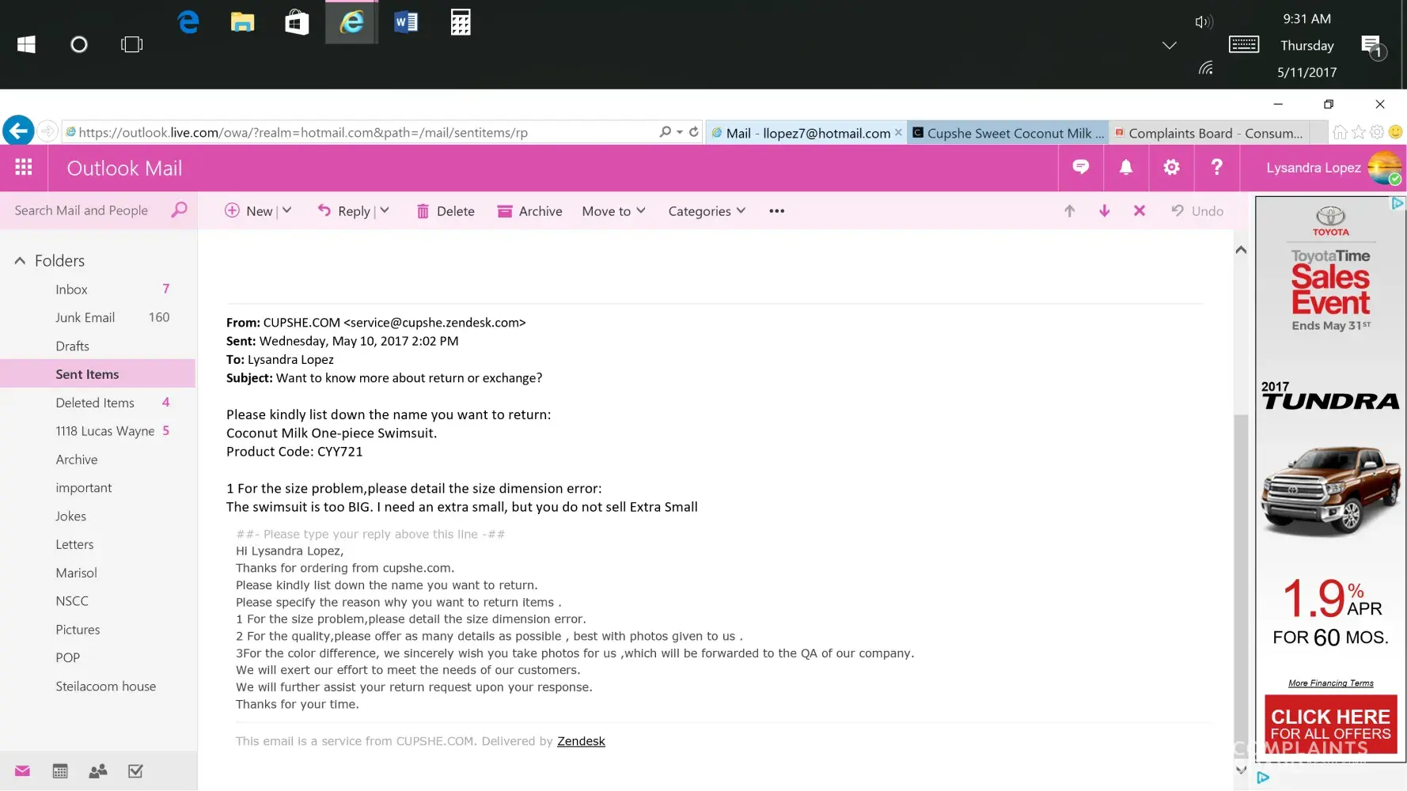Click the More Financing Terms link in ad
The width and height of the screenshot is (1407, 791).
(x=1330, y=683)
